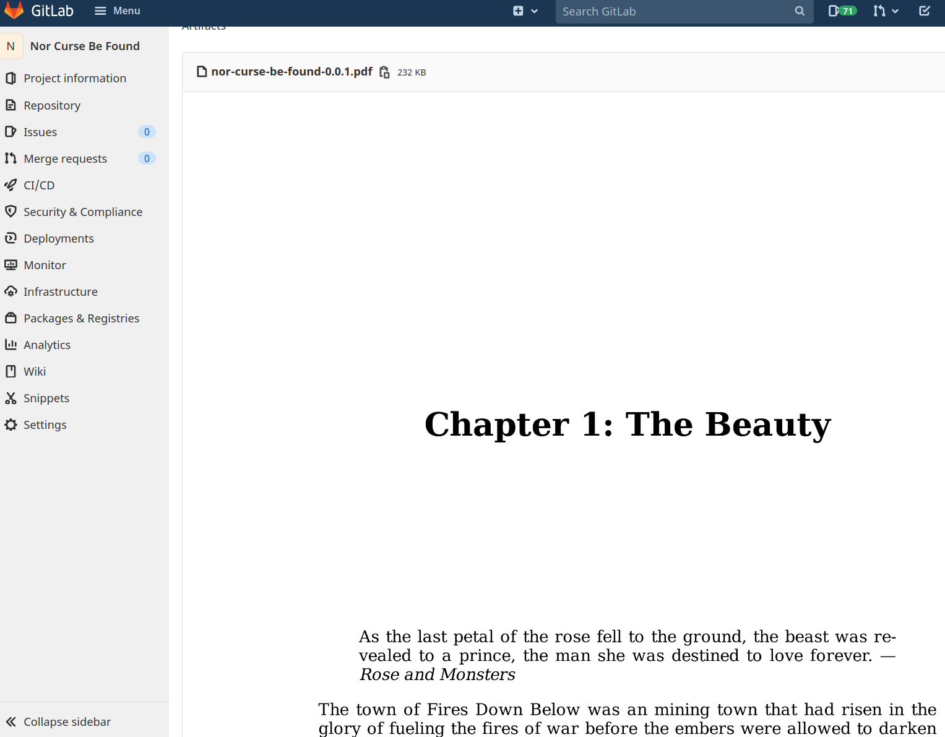Image resolution: width=945 pixels, height=737 pixels.
Task: Click the collapse double-chevron icon
Action: 11,722
